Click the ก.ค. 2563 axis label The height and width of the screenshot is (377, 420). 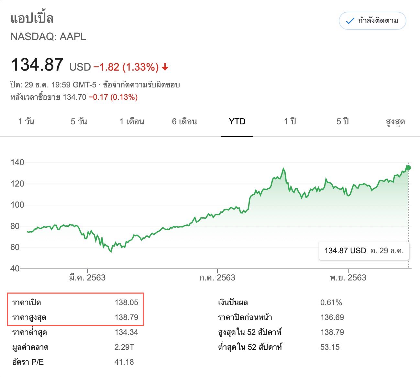click(x=217, y=278)
